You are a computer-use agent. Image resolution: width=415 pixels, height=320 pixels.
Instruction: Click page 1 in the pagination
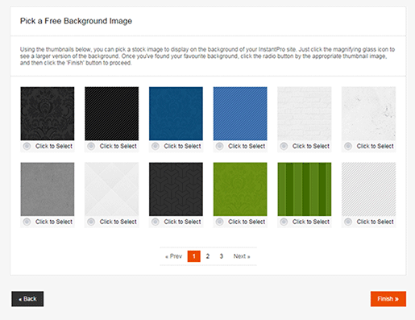tap(194, 256)
